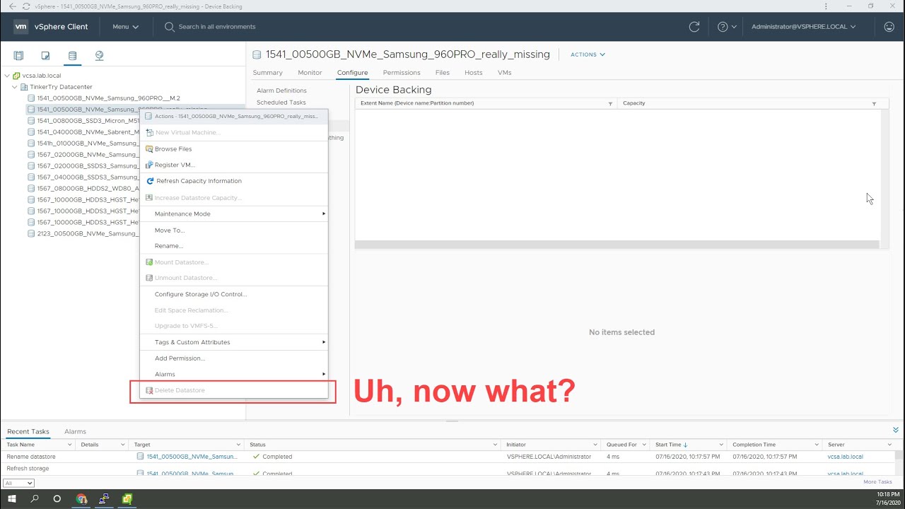Click the Extent Name column filter icon
The width and height of the screenshot is (905, 509).
[x=610, y=104]
